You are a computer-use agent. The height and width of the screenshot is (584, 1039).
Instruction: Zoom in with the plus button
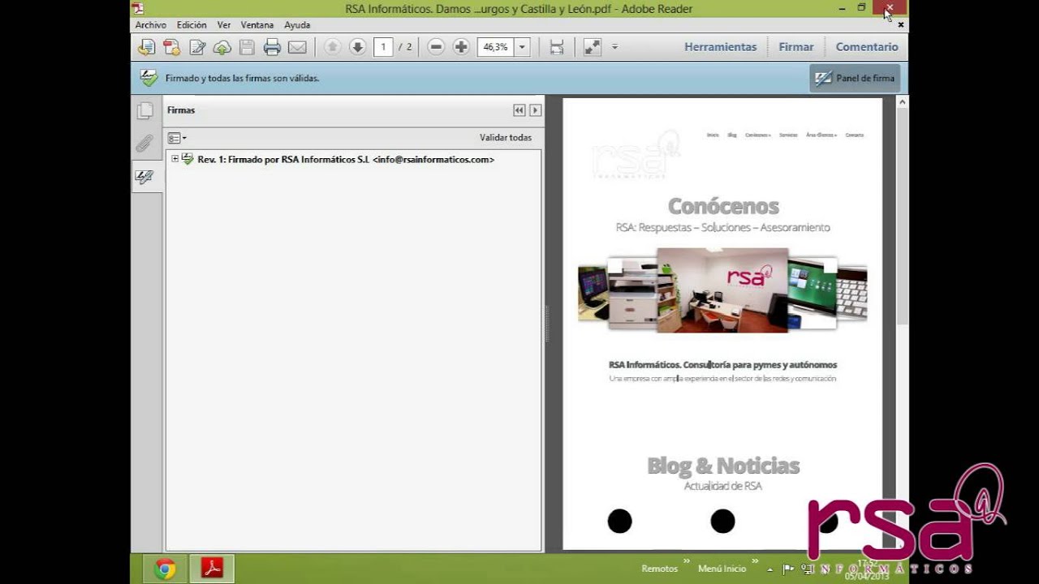tap(461, 47)
